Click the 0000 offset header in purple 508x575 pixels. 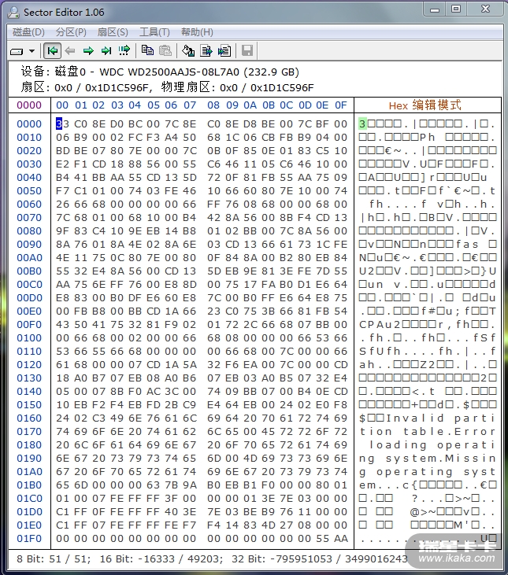click(29, 105)
